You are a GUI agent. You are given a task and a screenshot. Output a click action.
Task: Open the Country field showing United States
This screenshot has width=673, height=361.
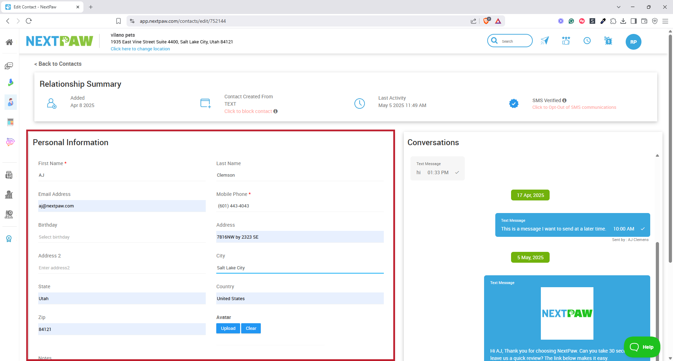click(x=300, y=298)
